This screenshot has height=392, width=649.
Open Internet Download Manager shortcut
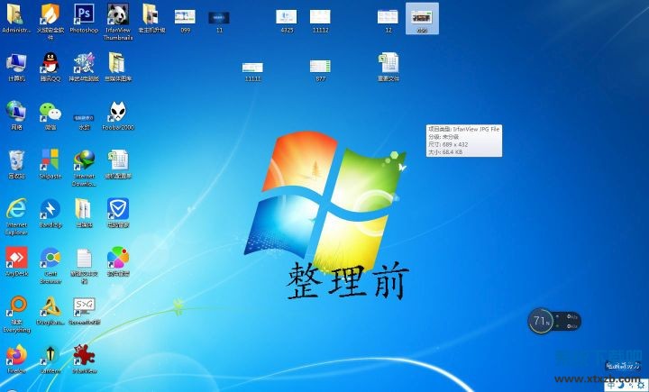pos(84,160)
